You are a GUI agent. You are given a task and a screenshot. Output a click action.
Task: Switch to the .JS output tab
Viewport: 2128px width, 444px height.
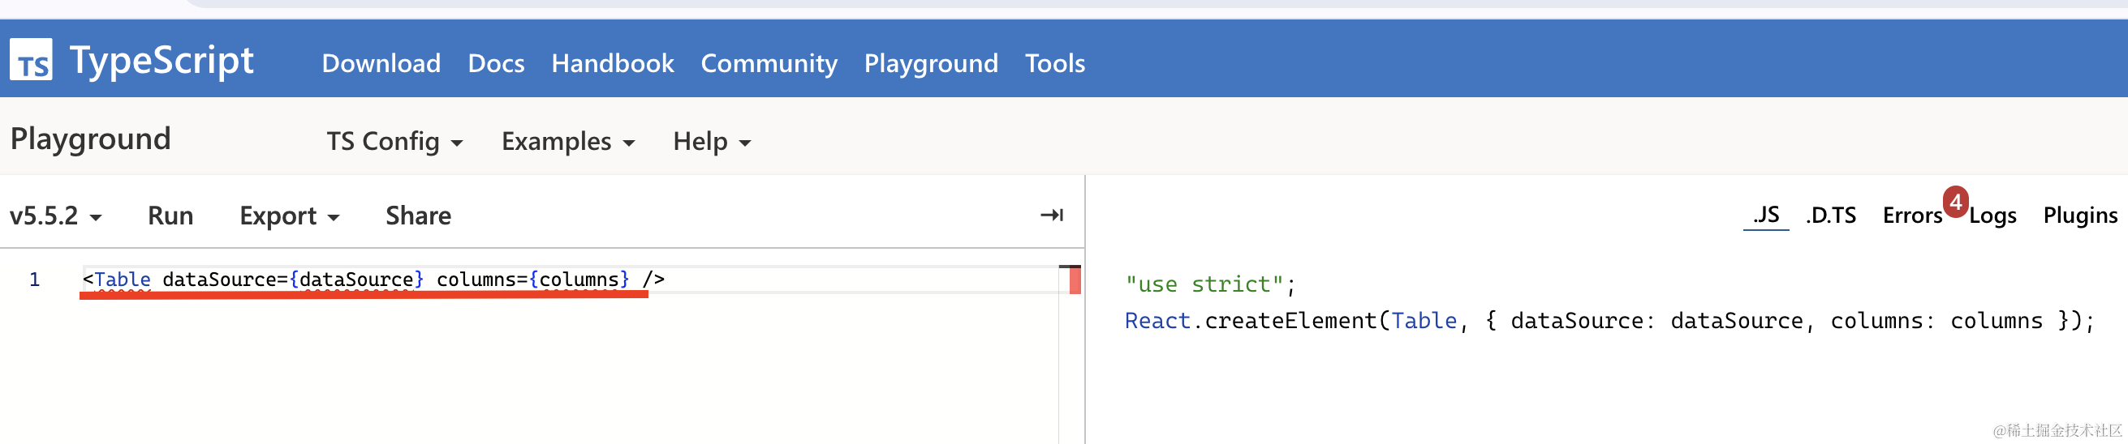click(x=1766, y=216)
